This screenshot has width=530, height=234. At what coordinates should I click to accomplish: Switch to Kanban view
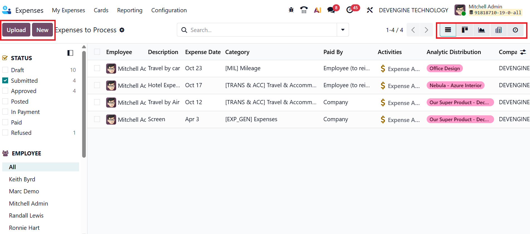tap(465, 30)
